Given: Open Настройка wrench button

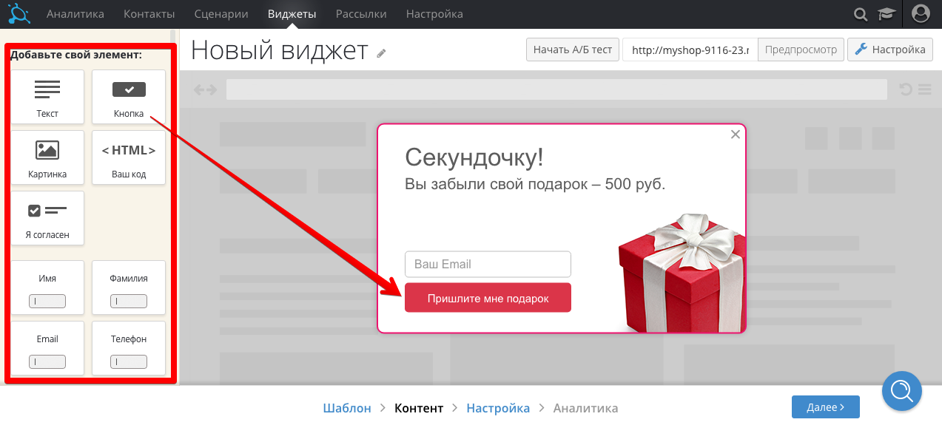Looking at the screenshot, I should (890, 50).
